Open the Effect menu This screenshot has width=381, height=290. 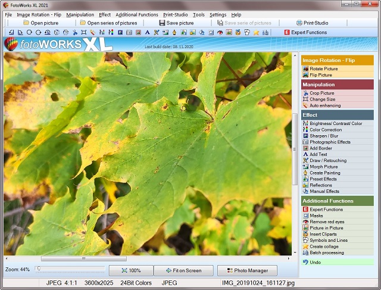click(105, 14)
